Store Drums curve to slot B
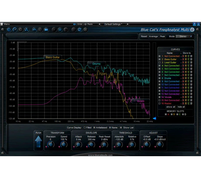Viewport: 201px width, 182px height. [x=186, y=78]
